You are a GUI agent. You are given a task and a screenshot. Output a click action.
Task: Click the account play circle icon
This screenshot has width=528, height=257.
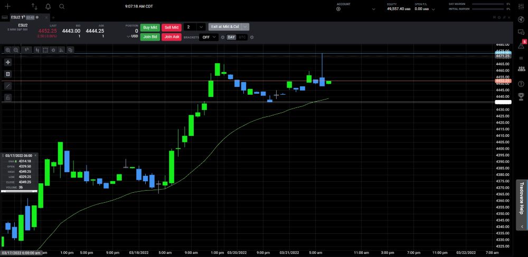[338, 9]
